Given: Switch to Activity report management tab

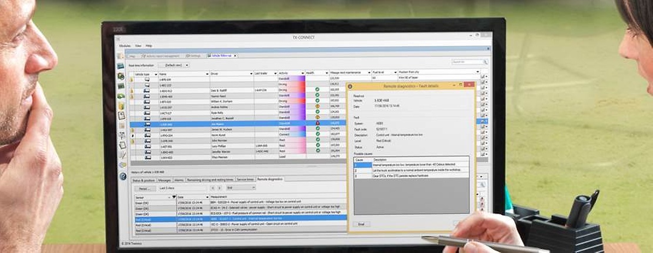Looking at the screenshot, I should [x=161, y=56].
